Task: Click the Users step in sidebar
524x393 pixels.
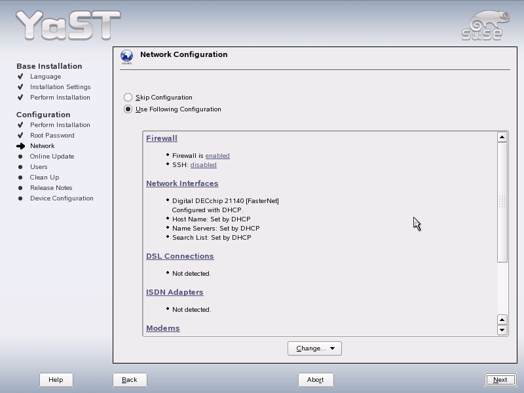Action: (x=39, y=167)
